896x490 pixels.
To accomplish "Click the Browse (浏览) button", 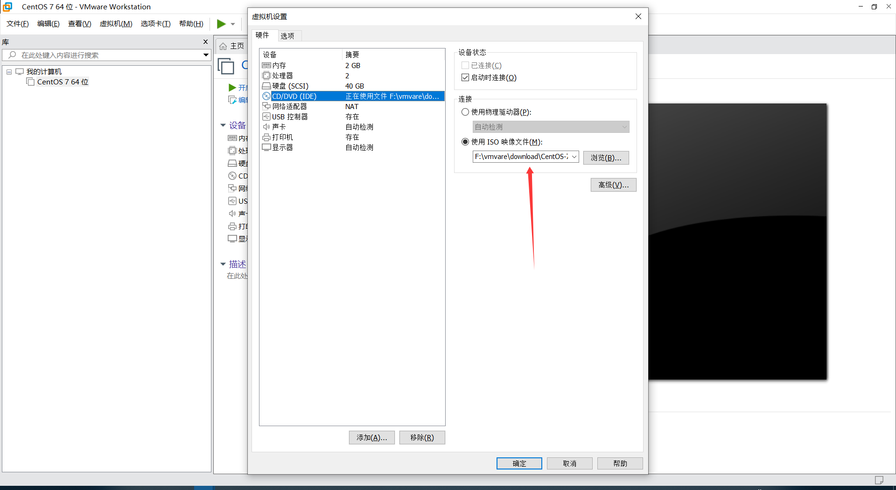I will [606, 158].
